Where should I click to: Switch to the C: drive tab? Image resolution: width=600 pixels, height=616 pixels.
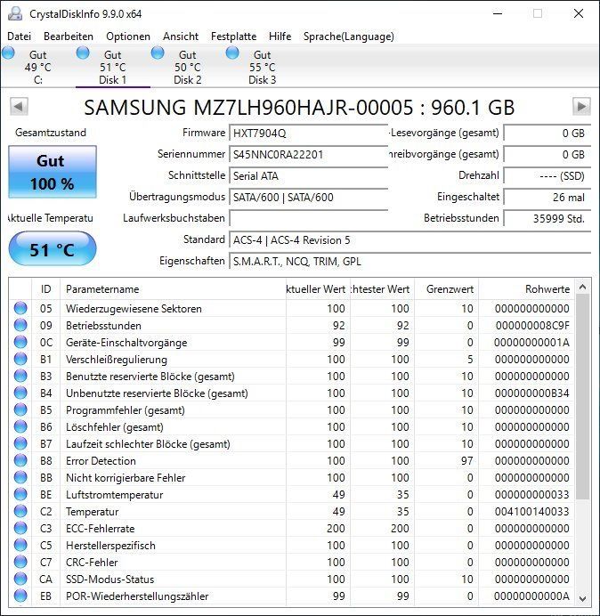tap(37, 67)
